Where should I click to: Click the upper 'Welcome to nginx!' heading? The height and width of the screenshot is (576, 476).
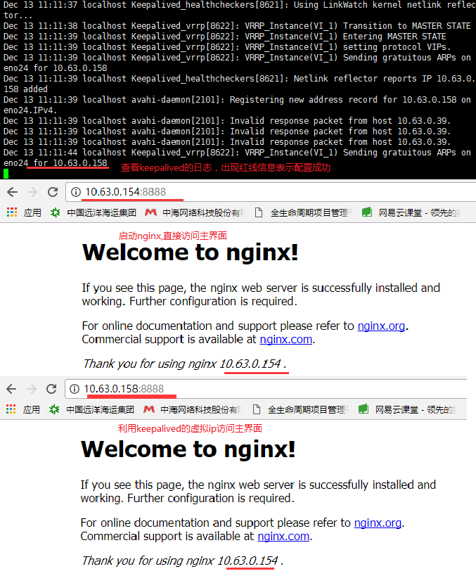(191, 252)
